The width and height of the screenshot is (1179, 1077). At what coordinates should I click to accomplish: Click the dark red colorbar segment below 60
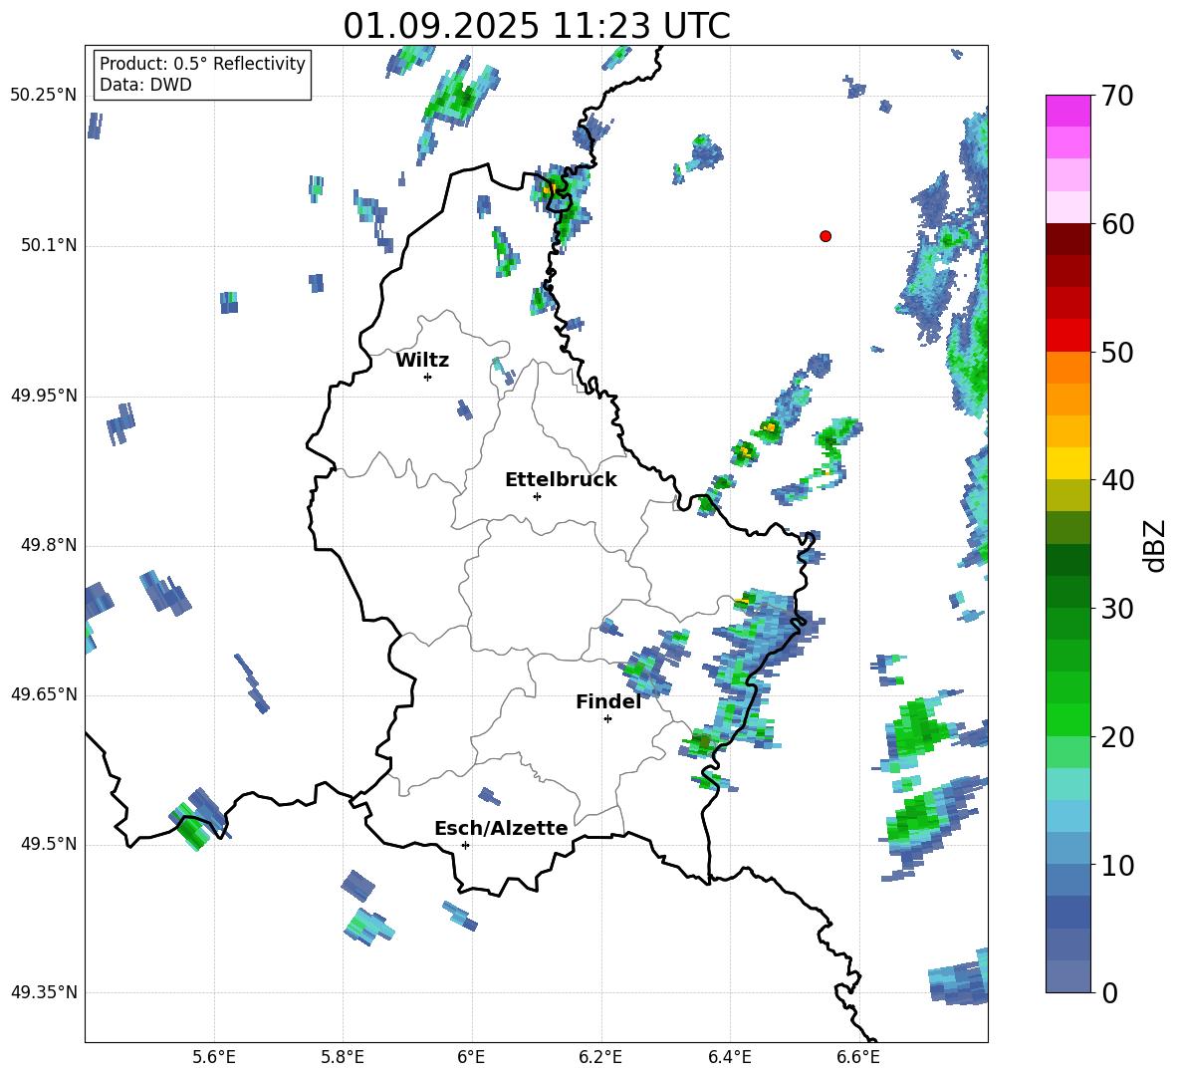point(1067,239)
